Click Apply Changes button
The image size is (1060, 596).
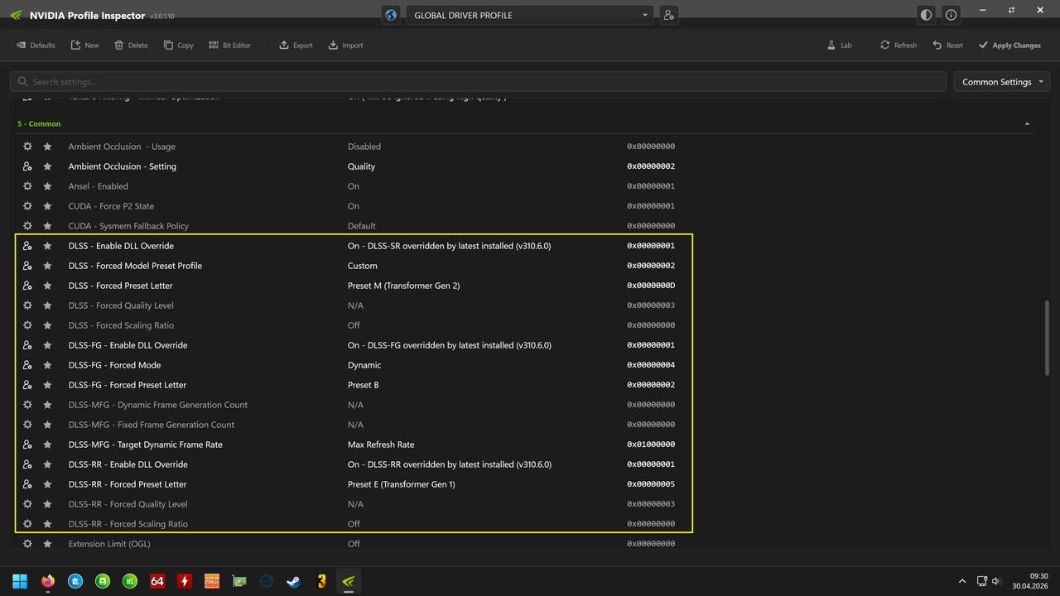coord(1009,46)
